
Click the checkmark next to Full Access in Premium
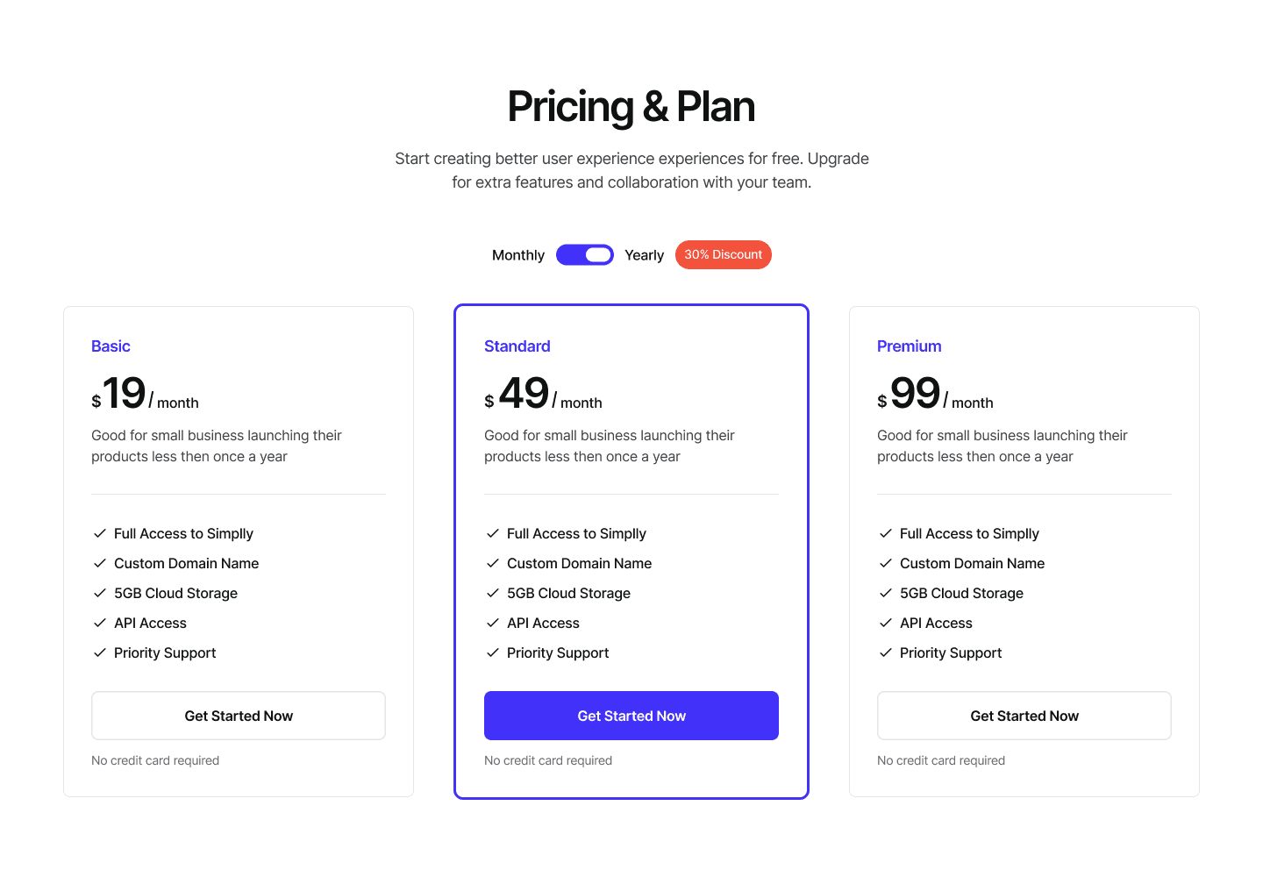coord(884,533)
